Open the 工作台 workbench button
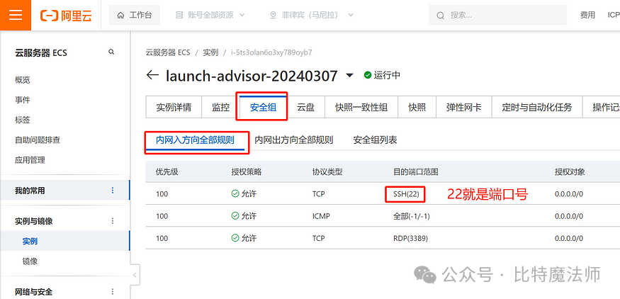The height and width of the screenshot is (299, 620). pos(135,15)
